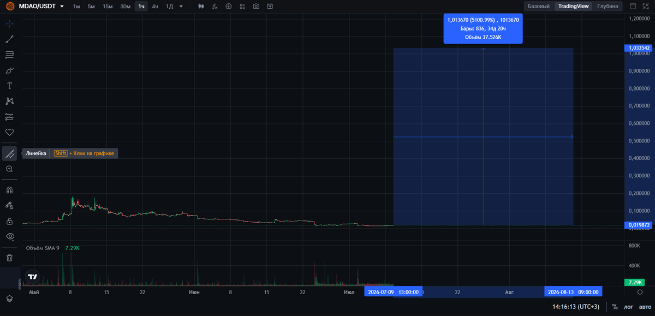Open the chart list settings icon
The width and height of the screenshot is (655, 316).
coord(242,7)
